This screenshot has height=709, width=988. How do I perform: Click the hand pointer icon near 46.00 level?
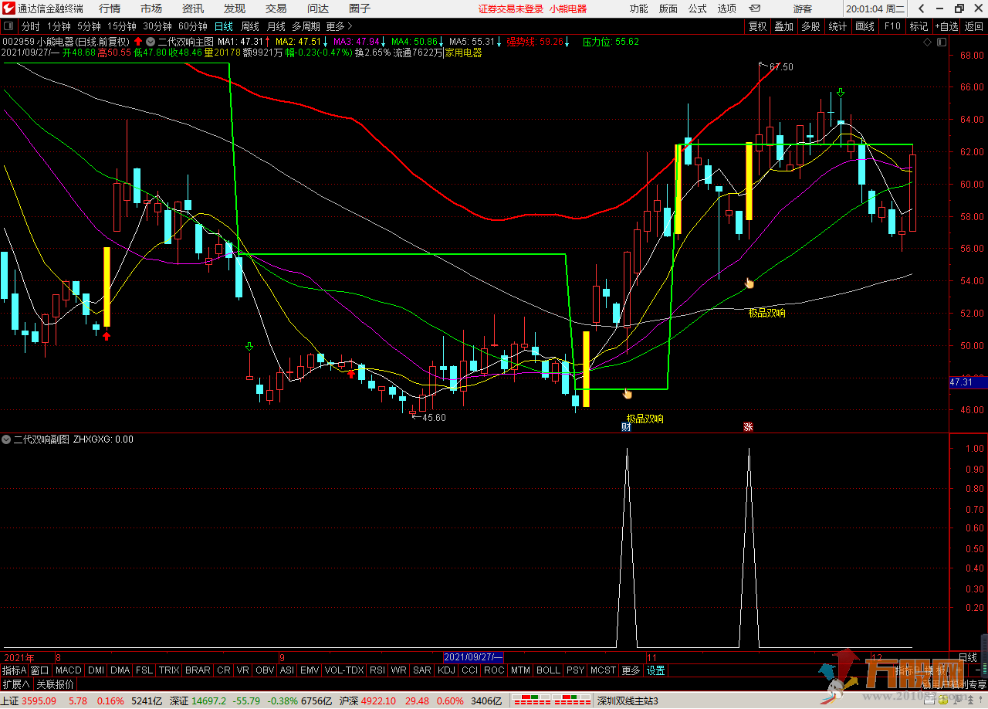(628, 394)
